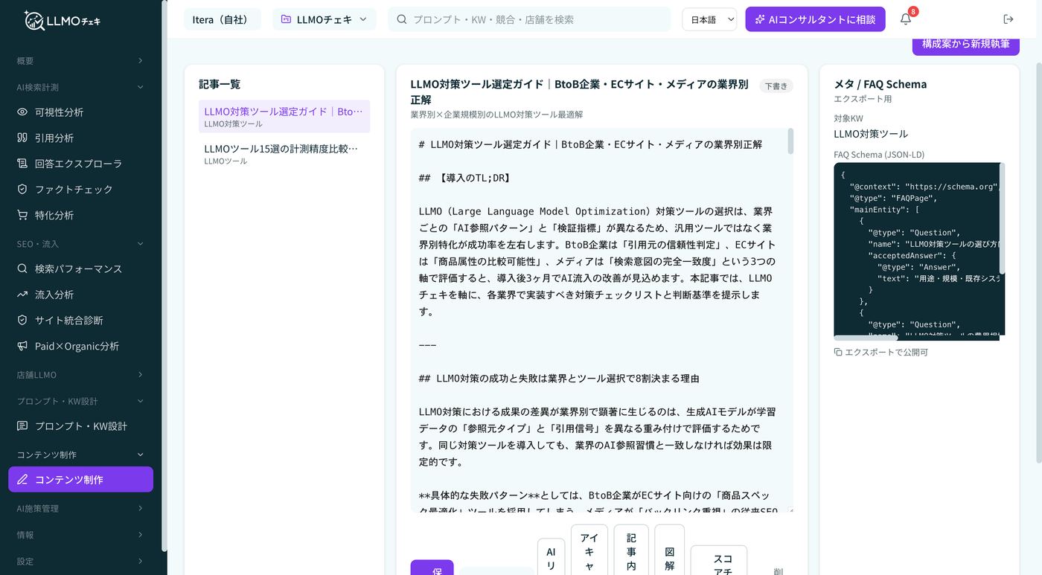The image size is (1042, 575).
Task: Click the 記事一覧 heading
Action: [220, 84]
